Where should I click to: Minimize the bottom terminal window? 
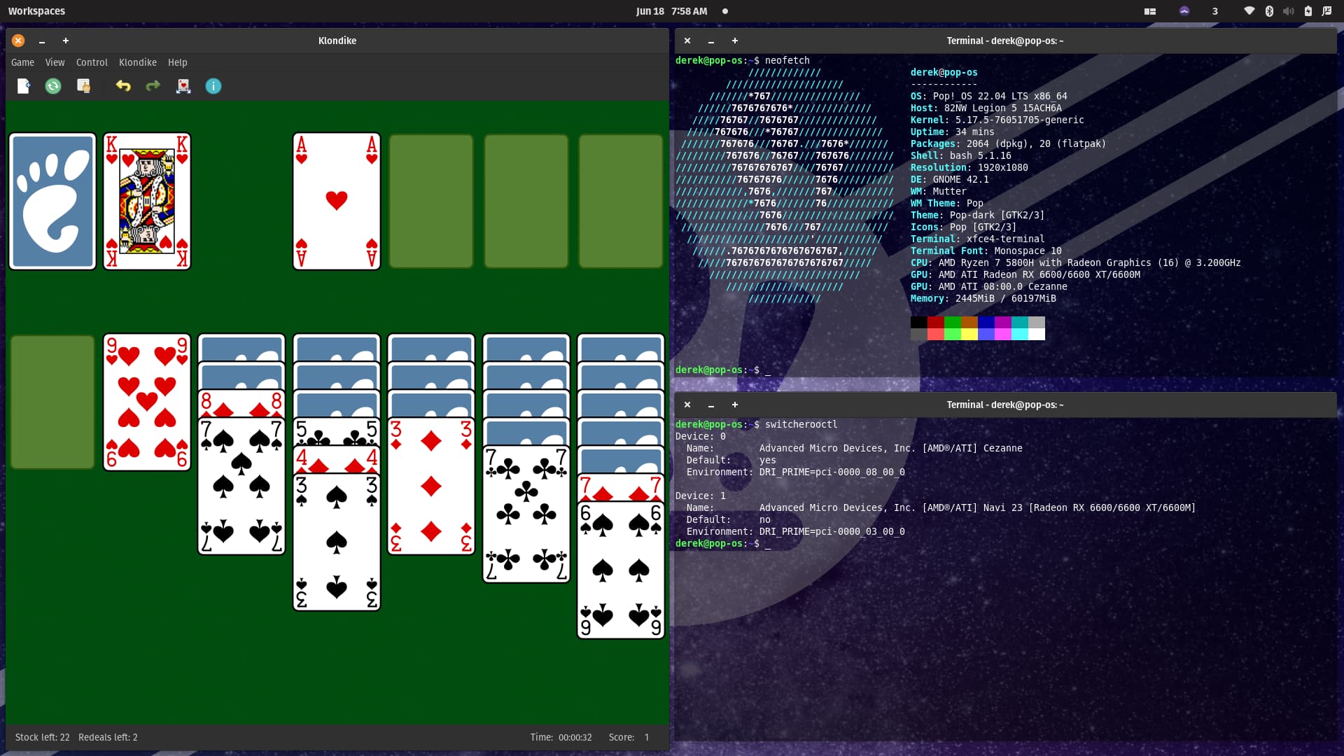[x=710, y=405]
